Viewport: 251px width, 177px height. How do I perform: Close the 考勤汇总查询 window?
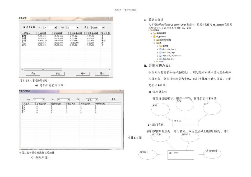[x=120, y=91]
